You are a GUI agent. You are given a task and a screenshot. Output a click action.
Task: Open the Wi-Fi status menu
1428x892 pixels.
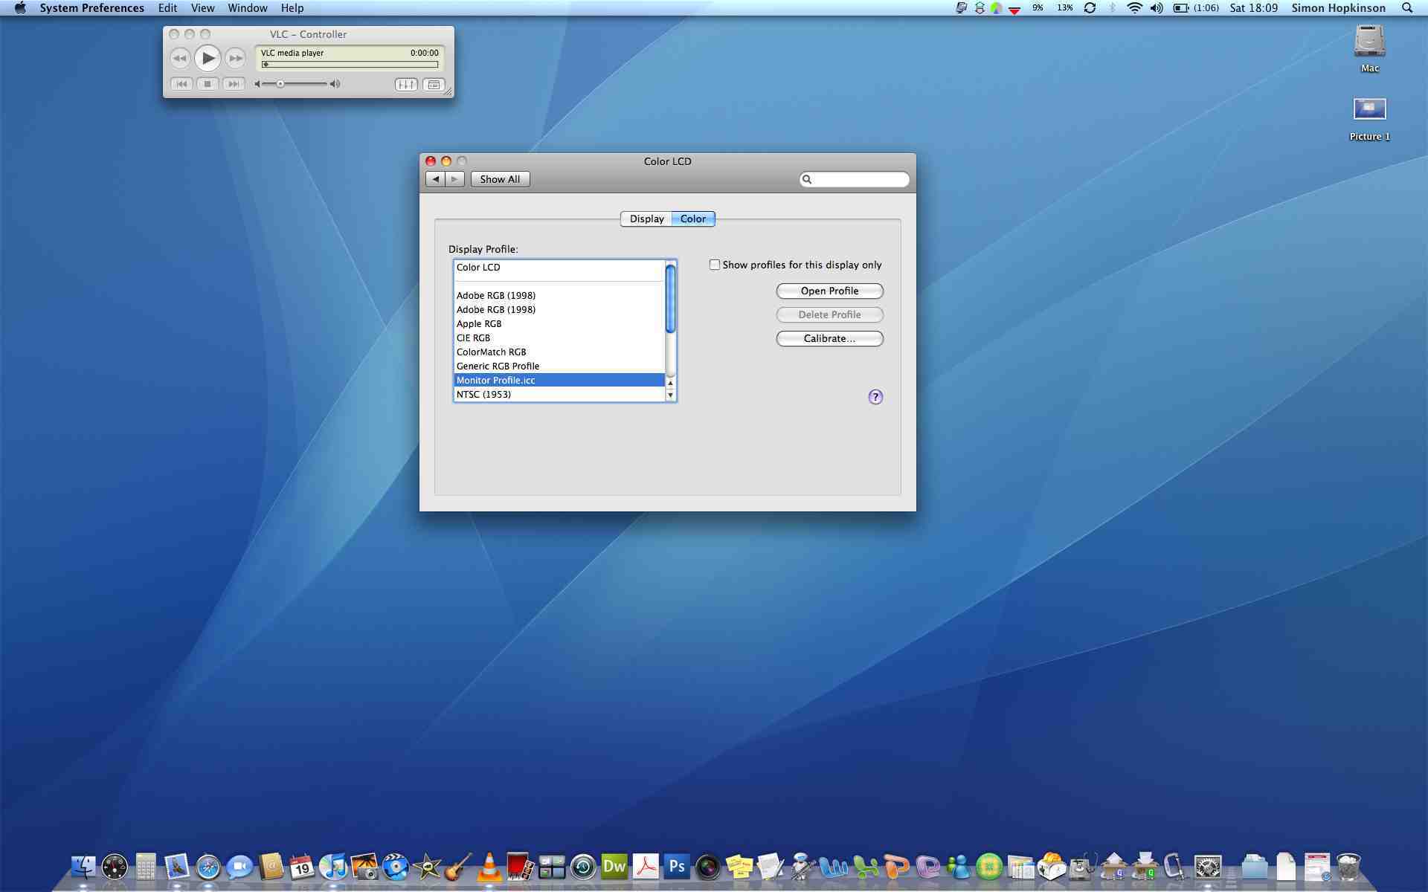point(1134,8)
